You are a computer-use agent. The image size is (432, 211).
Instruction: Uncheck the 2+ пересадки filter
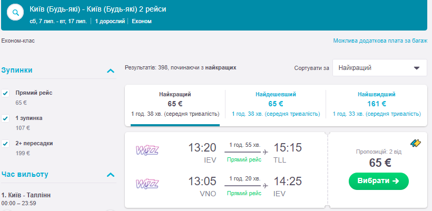click(6, 143)
